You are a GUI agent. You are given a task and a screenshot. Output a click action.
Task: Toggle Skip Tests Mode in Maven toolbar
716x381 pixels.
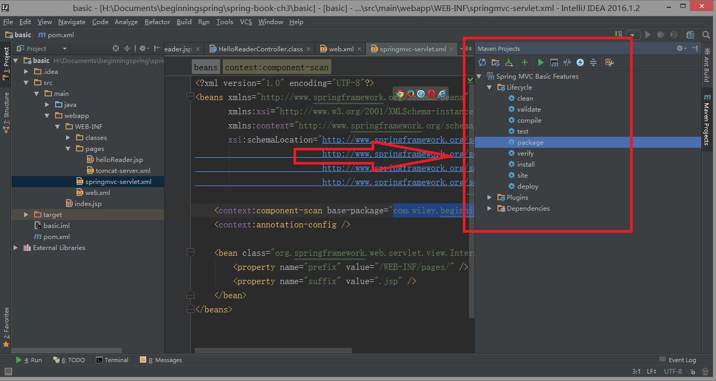tap(580, 62)
